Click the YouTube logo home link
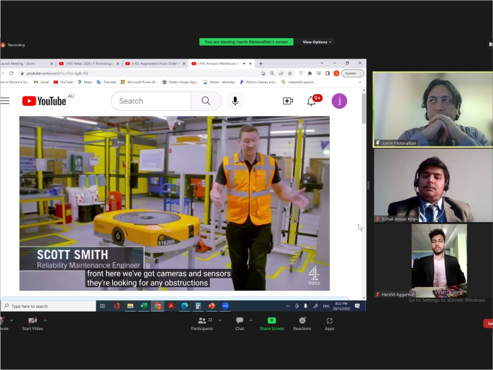The image size is (493, 370). (44, 101)
